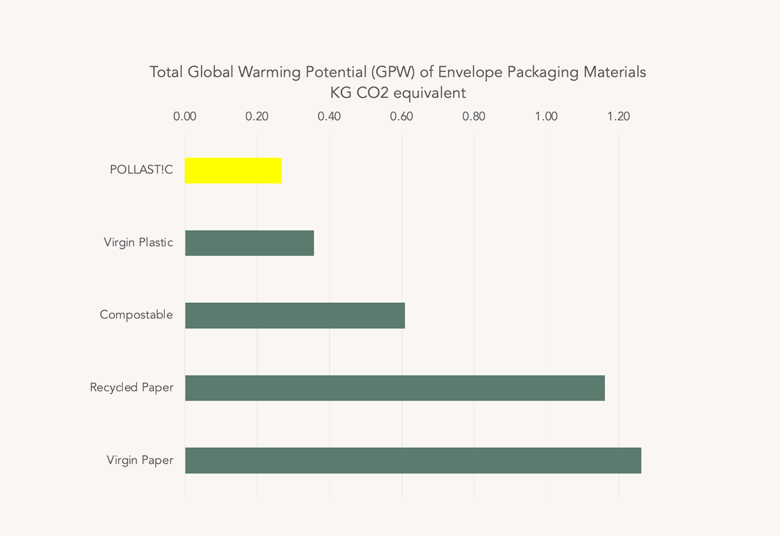
Task: Click the yellow POLLAST!C bar
Action: pos(233,171)
